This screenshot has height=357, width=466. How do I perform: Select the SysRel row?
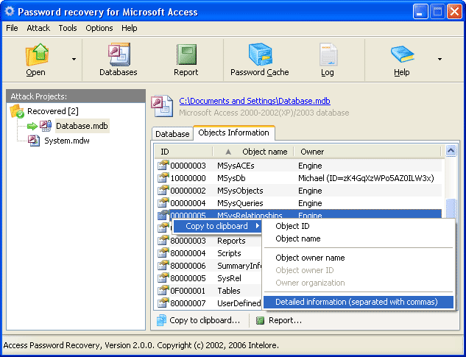(x=208, y=278)
